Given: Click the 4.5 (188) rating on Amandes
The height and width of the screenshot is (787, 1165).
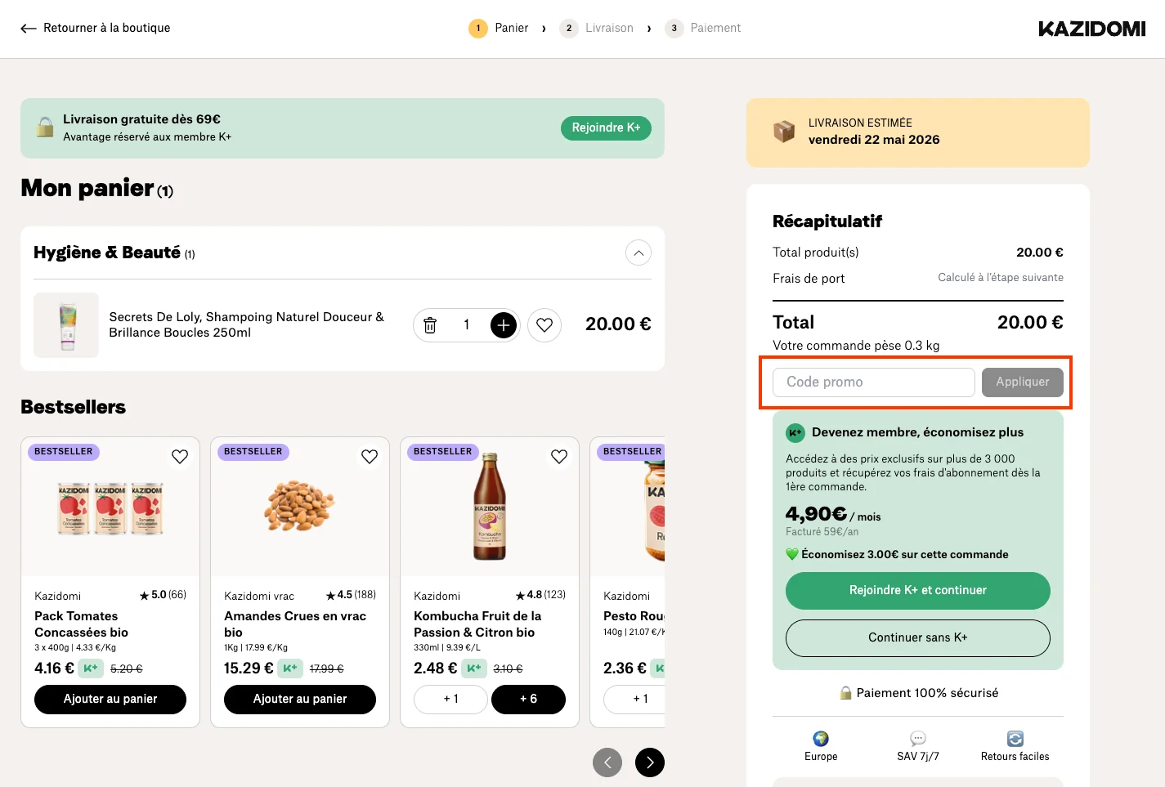Looking at the screenshot, I should pos(351,595).
